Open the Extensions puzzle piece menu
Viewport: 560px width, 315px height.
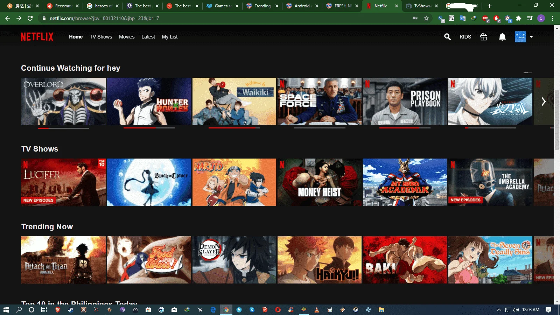[519, 18]
